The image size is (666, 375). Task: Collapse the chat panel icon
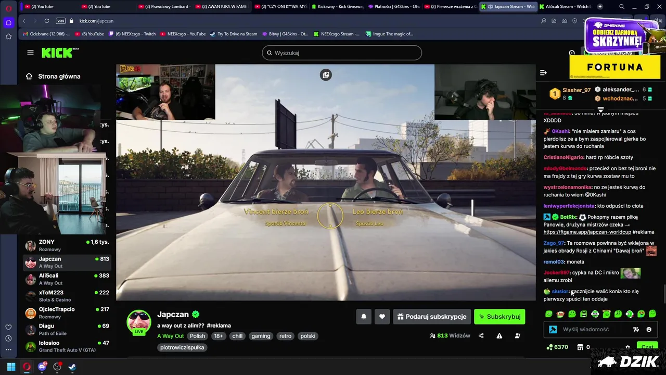tap(543, 73)
